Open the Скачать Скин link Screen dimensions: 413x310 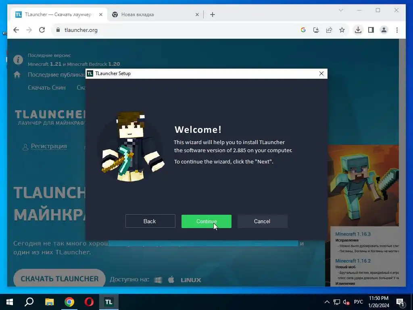(x=47, y=88)
